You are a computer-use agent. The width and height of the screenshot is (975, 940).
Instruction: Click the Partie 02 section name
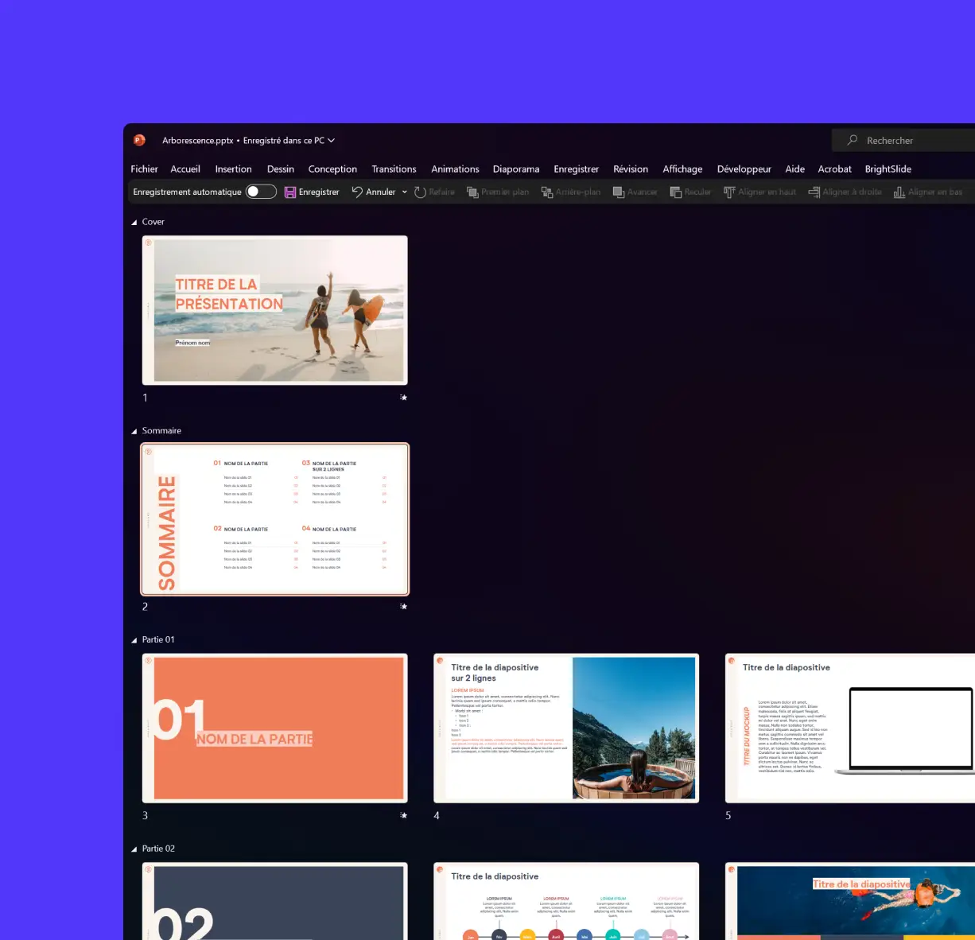pos(158,849)
